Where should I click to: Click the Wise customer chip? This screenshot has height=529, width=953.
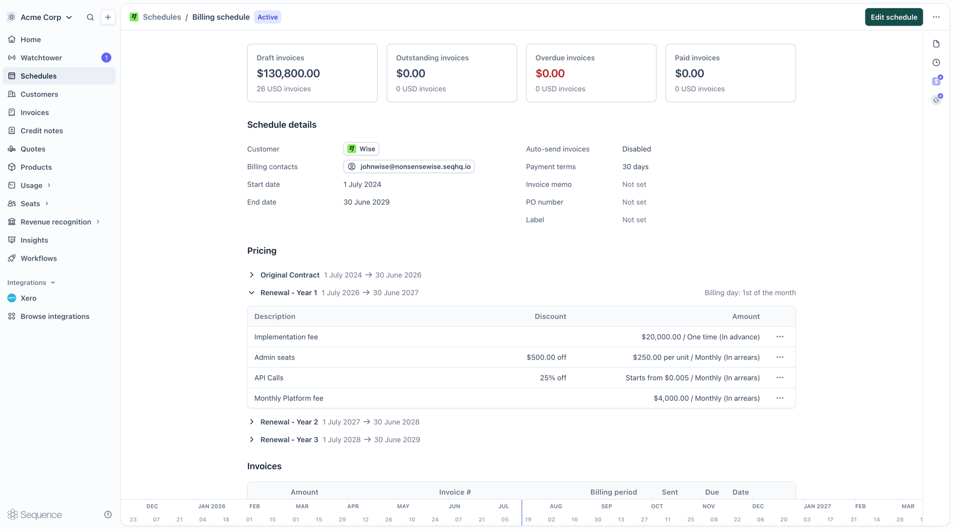click(x=361, y=149)
